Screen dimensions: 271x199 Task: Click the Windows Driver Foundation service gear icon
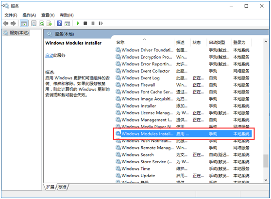(x=118, y=50)
